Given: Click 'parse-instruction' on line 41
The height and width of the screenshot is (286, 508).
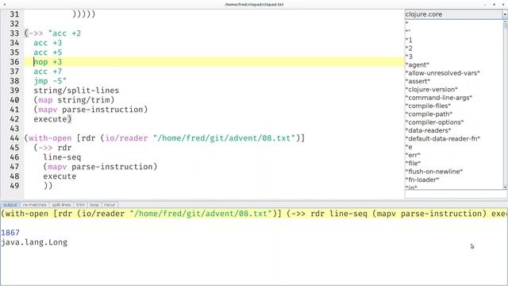Looking at the screenshot, I should 102,110.
